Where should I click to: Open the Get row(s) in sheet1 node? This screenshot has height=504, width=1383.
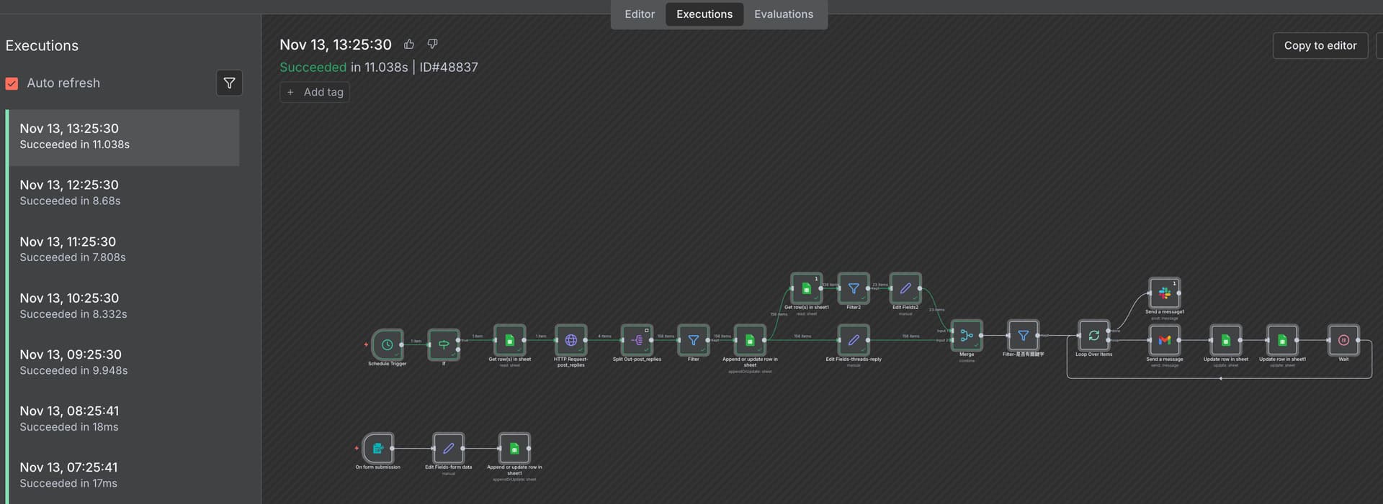point(806,288)
